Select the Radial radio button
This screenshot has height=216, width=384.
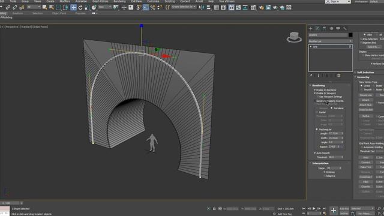[317, 112]
